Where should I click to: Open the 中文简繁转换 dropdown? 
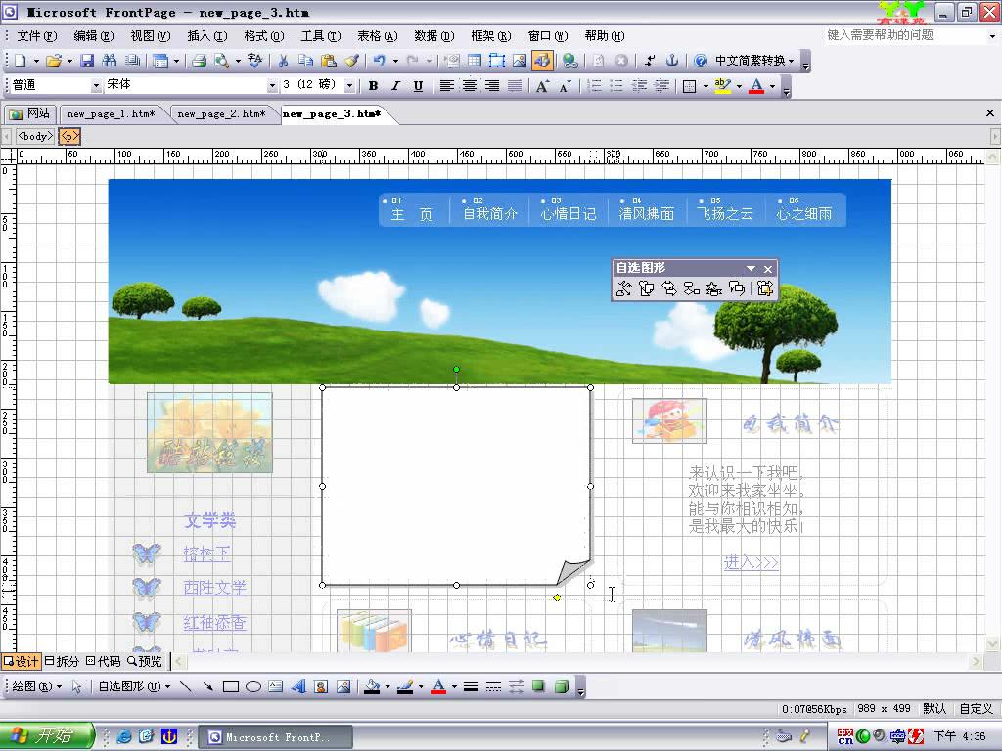point(754,61)
